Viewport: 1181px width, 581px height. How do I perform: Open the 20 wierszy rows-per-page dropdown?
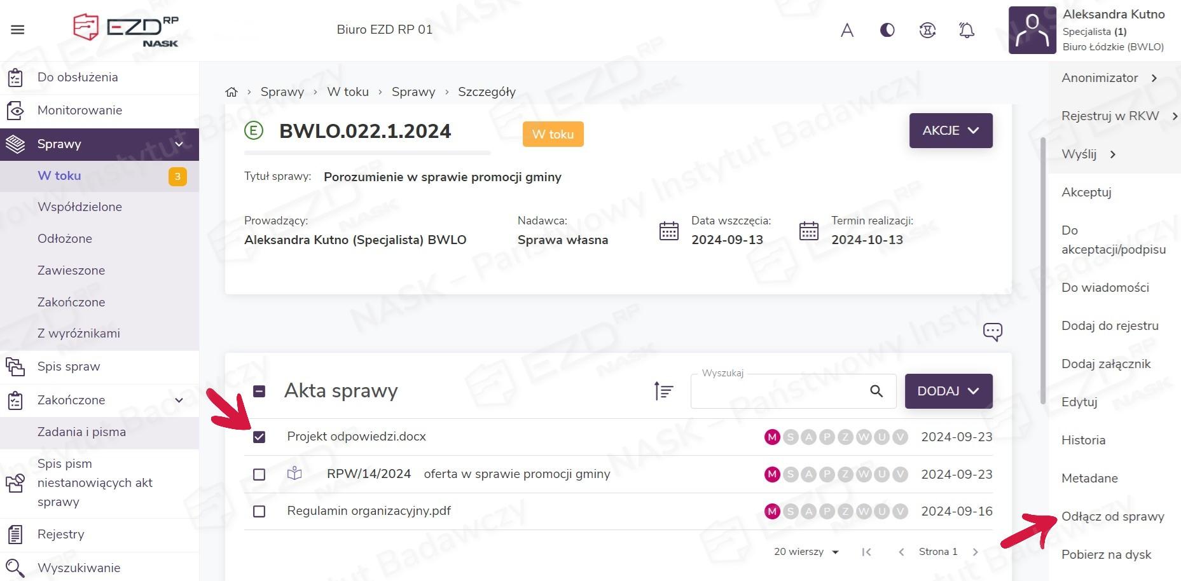[x=806, y=552]
